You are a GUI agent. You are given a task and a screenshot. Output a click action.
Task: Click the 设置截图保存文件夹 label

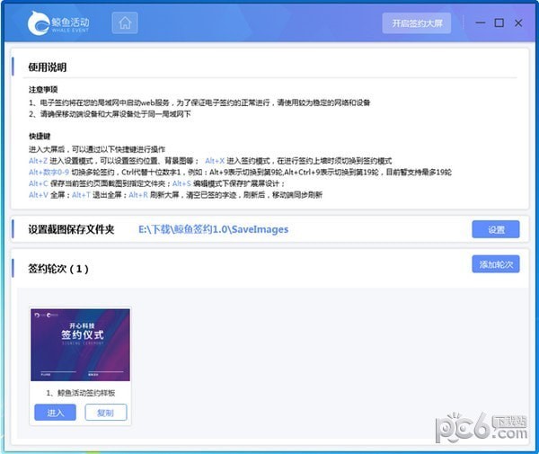71,229
